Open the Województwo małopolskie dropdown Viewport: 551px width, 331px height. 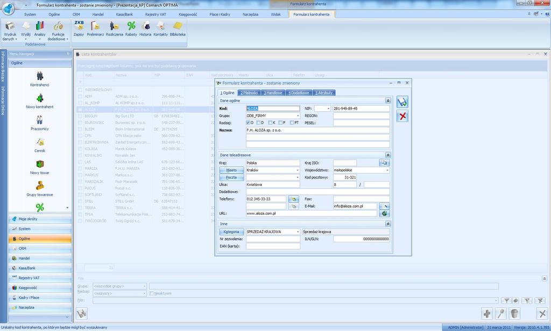click(x=387, y=170)
